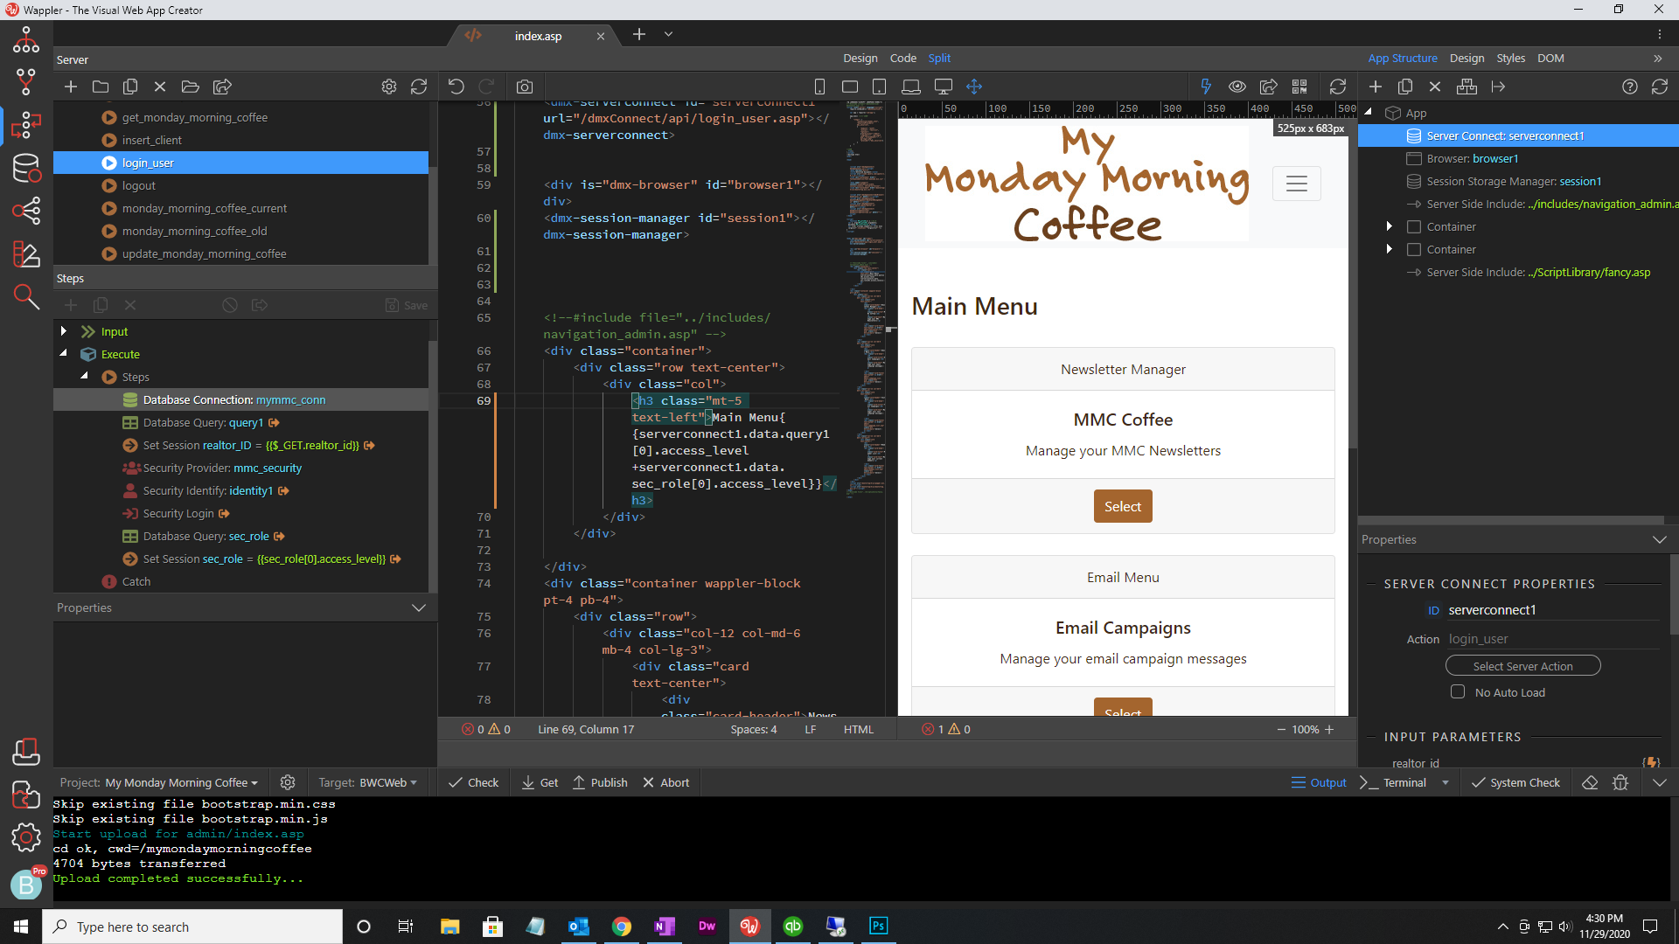This screenshot has height=944, width=1679.
Task: Click the Publish button
Action: [x=600, y=782]
